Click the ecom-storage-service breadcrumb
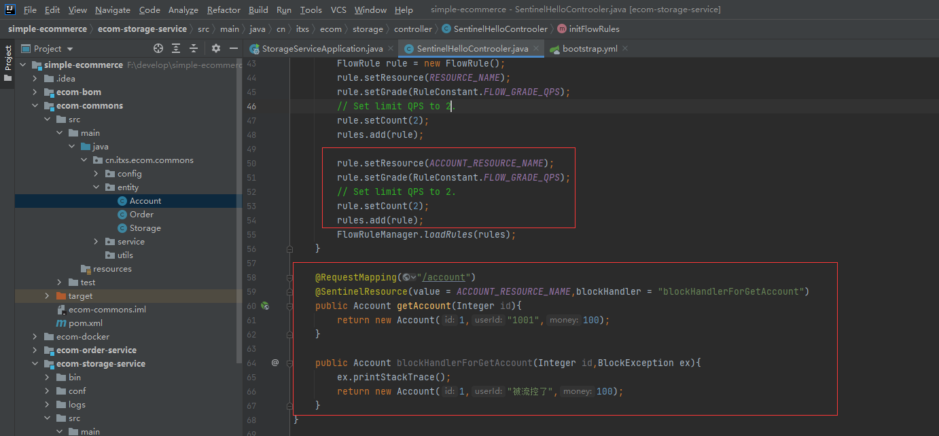 point(142,29)
